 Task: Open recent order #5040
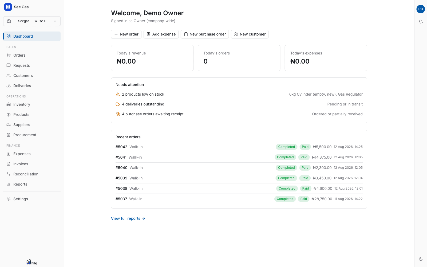[x=239, y=168]
